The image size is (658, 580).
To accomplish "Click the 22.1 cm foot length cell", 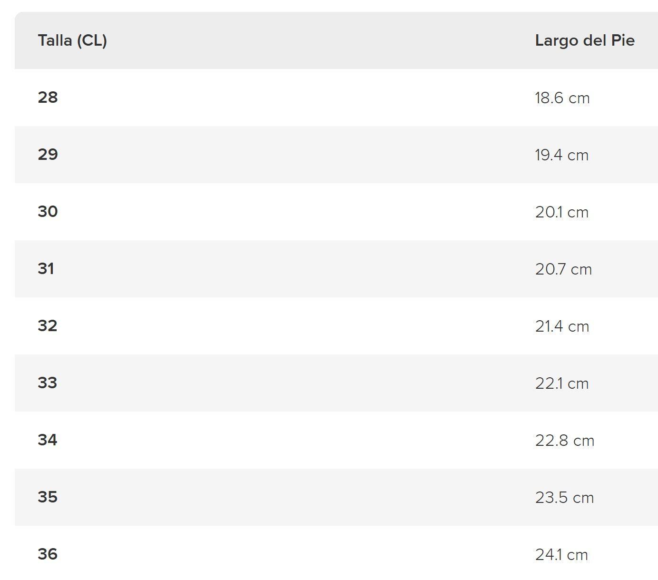I will click(x=561, y=383).
